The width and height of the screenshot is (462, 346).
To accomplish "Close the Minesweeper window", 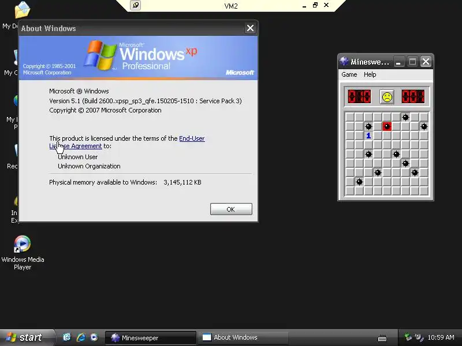I will (426, 62).
